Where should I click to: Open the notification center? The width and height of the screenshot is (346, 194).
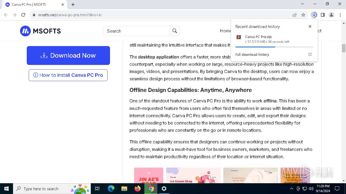pos(337,189)
